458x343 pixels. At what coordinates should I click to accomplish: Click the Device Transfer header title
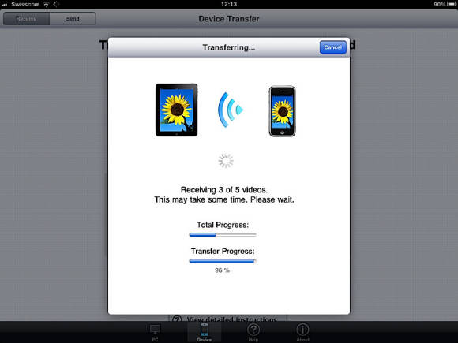coord(229,19)
